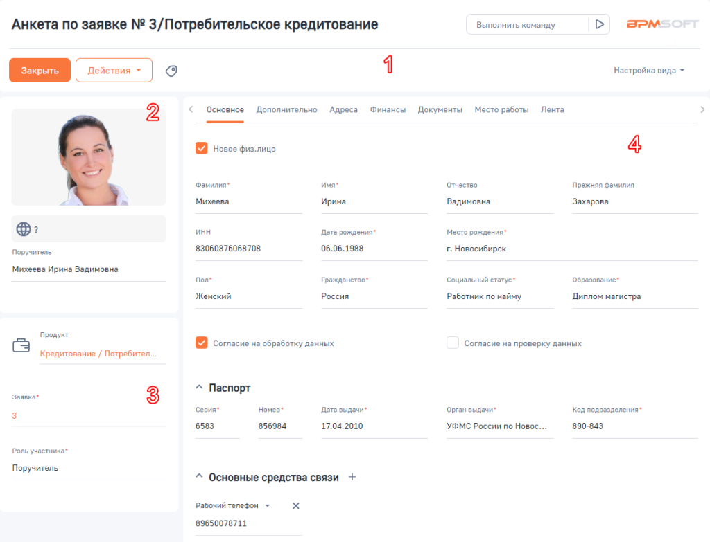Enable Согласие на проверку данных checkbox

click(453, 343)
